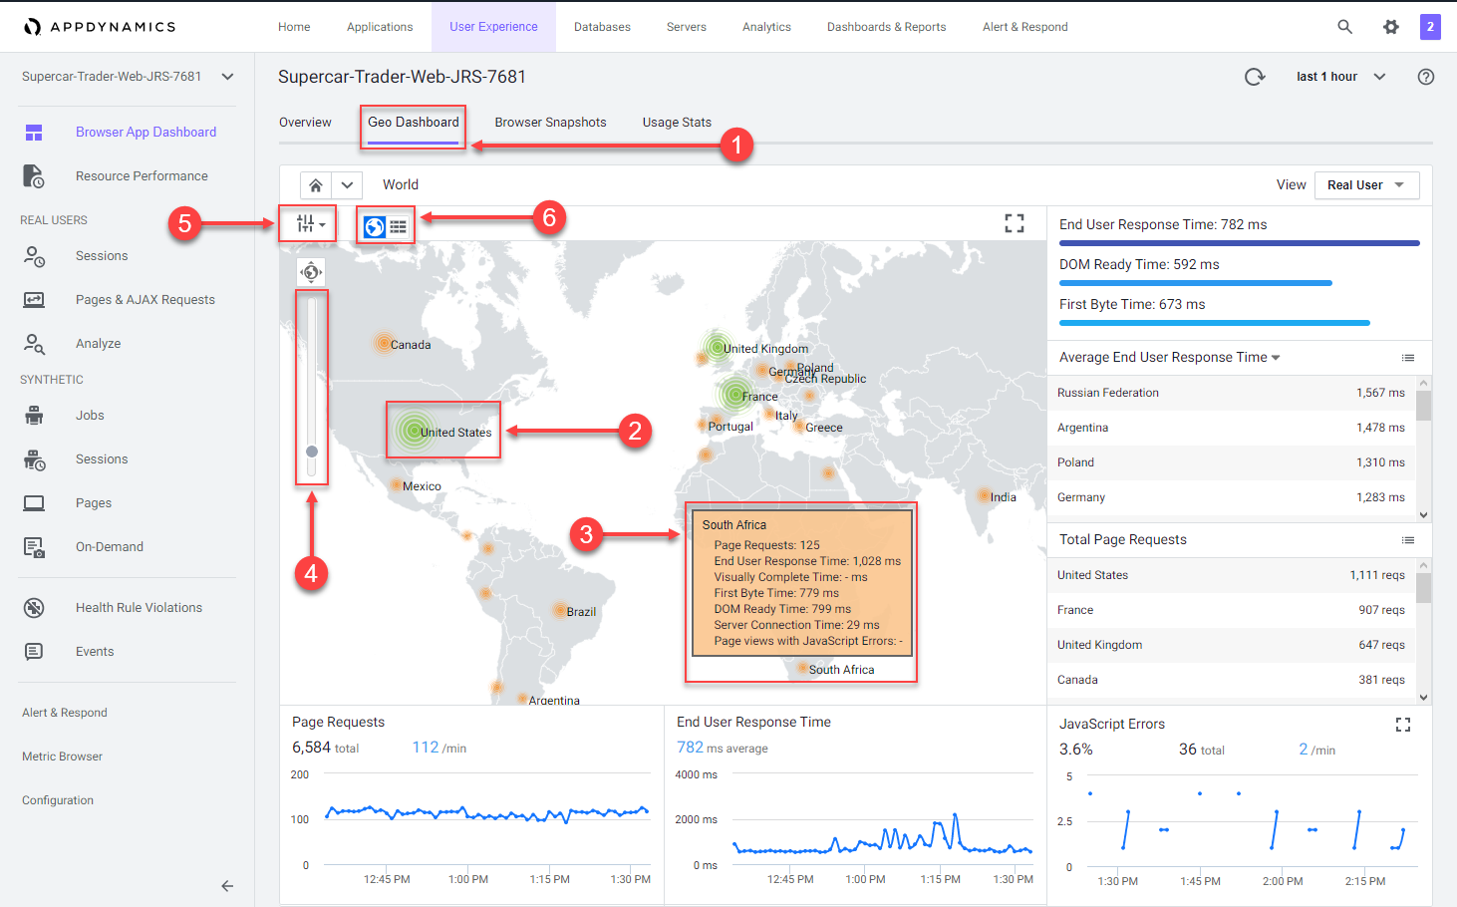This screenshot has width=1457, height=907.
Task: Click the France map marker
Action: [735, 396]
